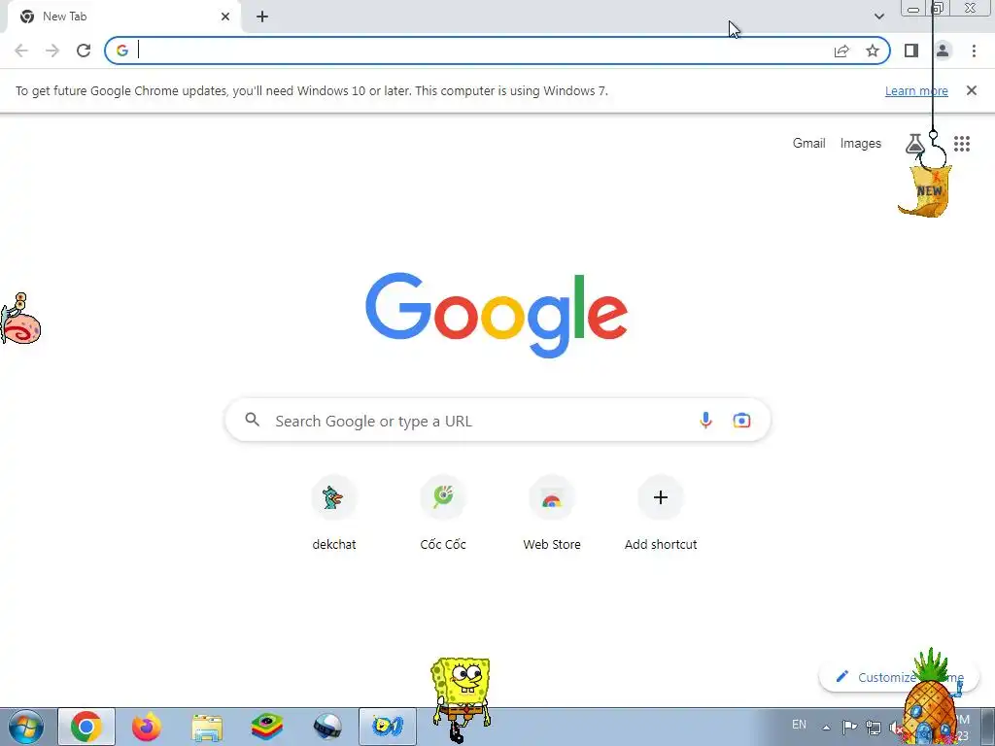Click the Gary the snail character
This screenshot has height=746, width=995.
click(x=20, y=319)
